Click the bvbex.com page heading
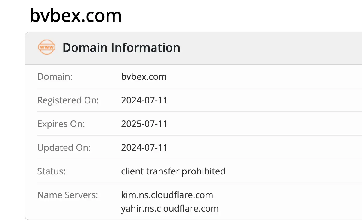This screenshot has width=362, height=220. pos(76,16)
